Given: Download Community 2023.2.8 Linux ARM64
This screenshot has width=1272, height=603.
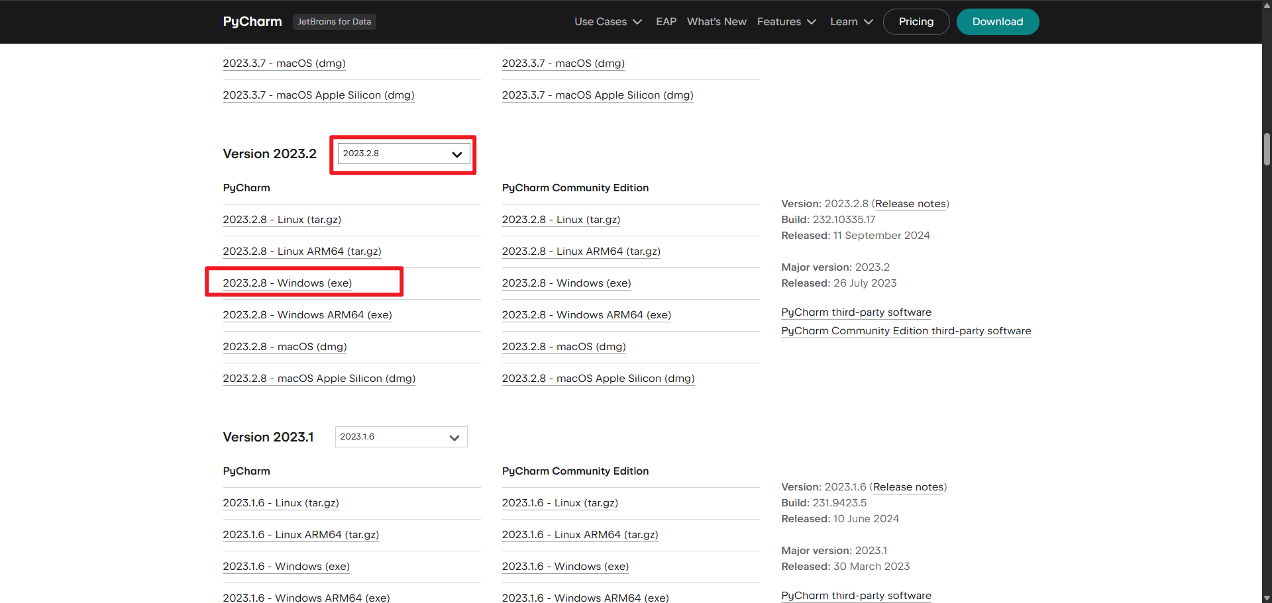Looking at the screenshot, I should click(581, 252).
